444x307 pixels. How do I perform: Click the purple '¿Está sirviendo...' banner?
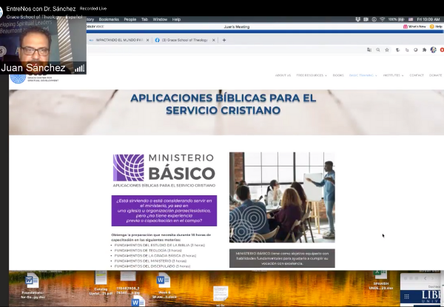pos(164,211)
